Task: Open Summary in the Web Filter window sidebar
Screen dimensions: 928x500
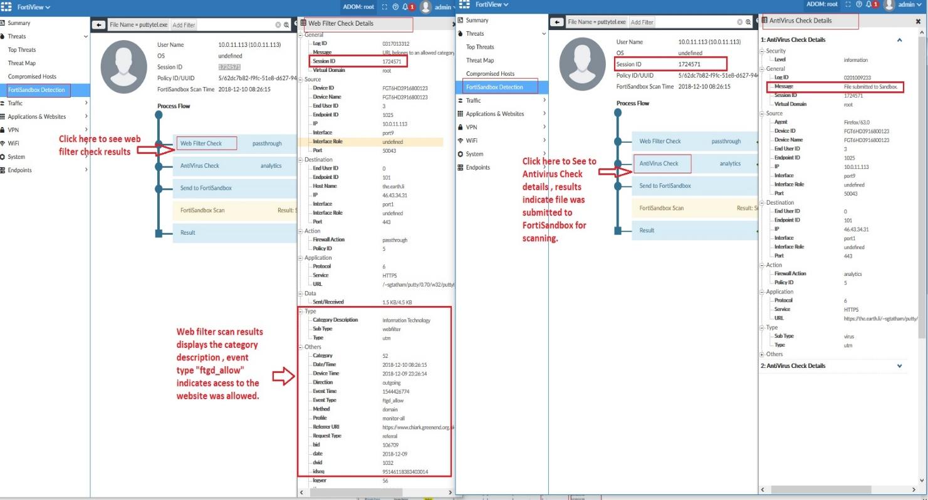Action: coord(19,23)
